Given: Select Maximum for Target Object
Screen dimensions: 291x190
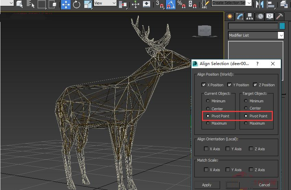Looking at the screenshot, I should click(246, 123).
